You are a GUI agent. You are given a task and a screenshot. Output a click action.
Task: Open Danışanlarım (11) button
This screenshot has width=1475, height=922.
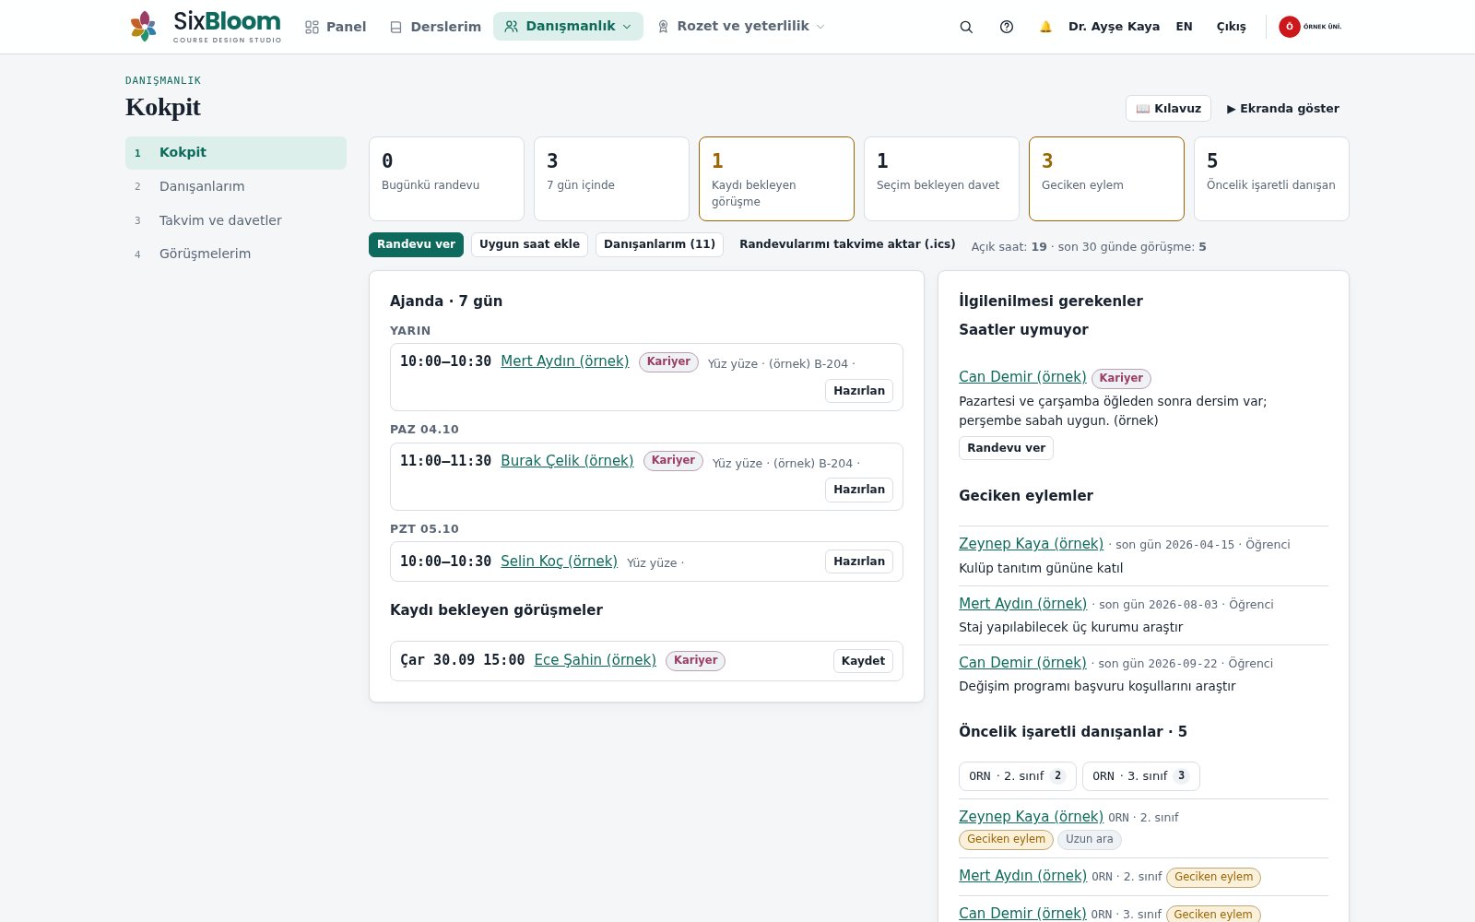tap(659, 244)
